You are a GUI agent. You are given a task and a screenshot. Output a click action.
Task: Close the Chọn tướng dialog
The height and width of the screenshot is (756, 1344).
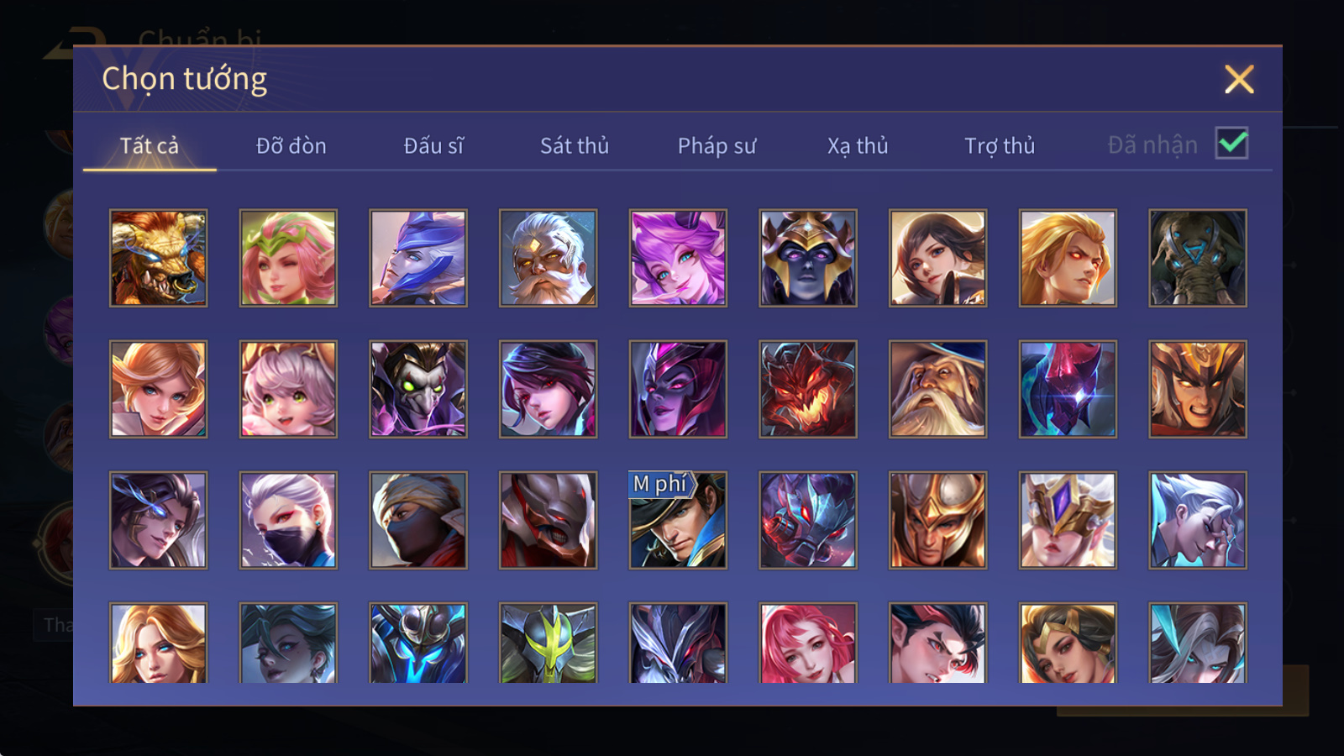point(1239,79)
